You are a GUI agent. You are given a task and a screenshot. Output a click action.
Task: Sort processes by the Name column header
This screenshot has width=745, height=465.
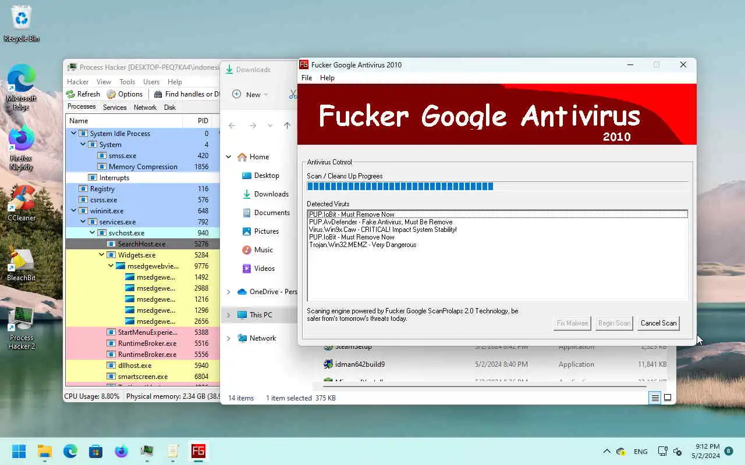point(123,121)
